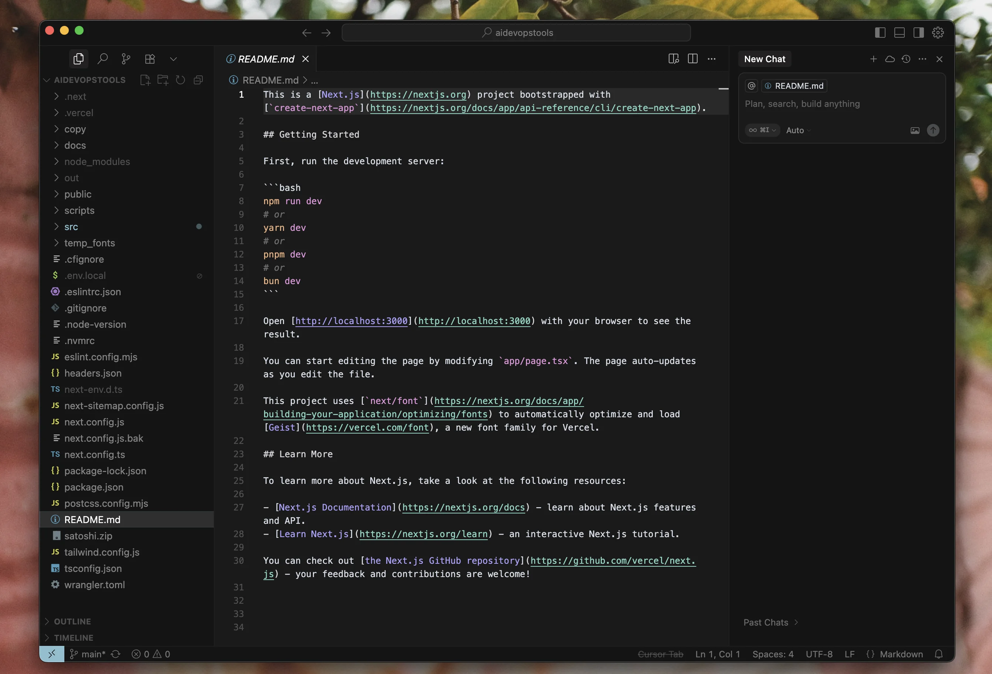This screenshot has height=674, width=992.
Task: Click the New File icon in Explorer
Action: coord(145,80)
